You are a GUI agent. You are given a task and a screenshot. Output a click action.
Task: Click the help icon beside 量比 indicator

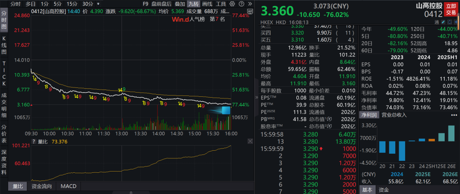tap(34, 142)
